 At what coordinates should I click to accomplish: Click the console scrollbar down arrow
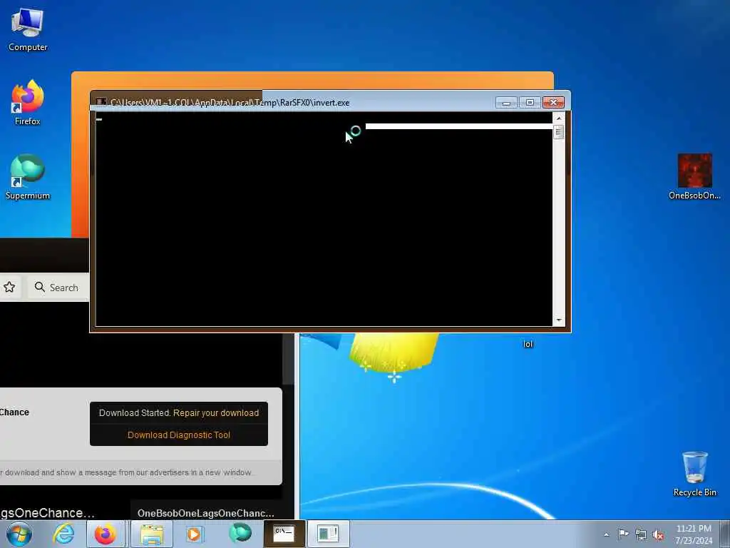click(559, 320)
